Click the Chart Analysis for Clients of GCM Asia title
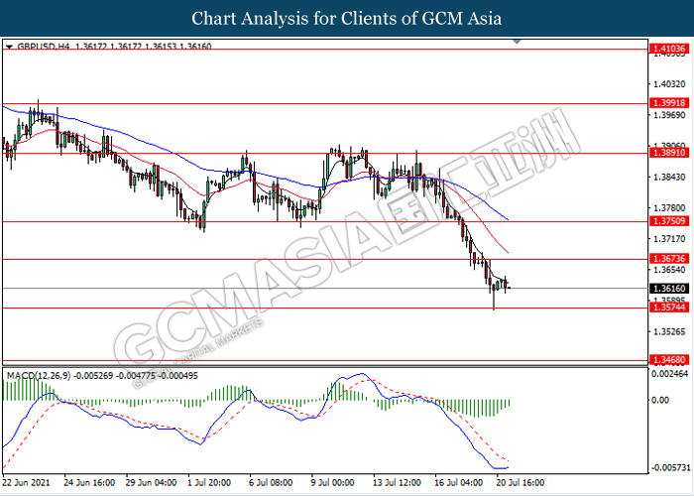 pyautogui.click(x=347, y=19)
